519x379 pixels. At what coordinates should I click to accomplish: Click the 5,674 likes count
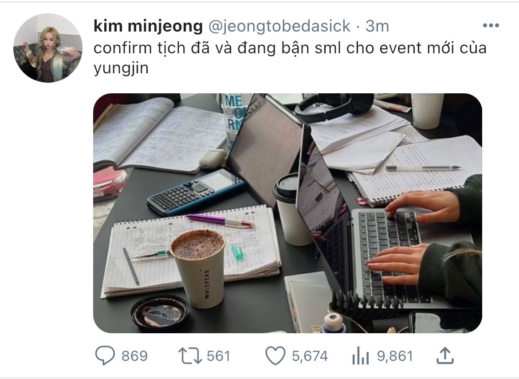(x=310, y=356)
